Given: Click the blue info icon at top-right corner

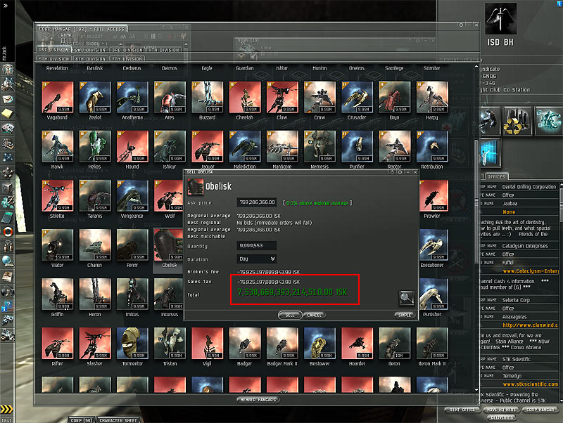Looking at the screenshot, I should coord(560,3).
